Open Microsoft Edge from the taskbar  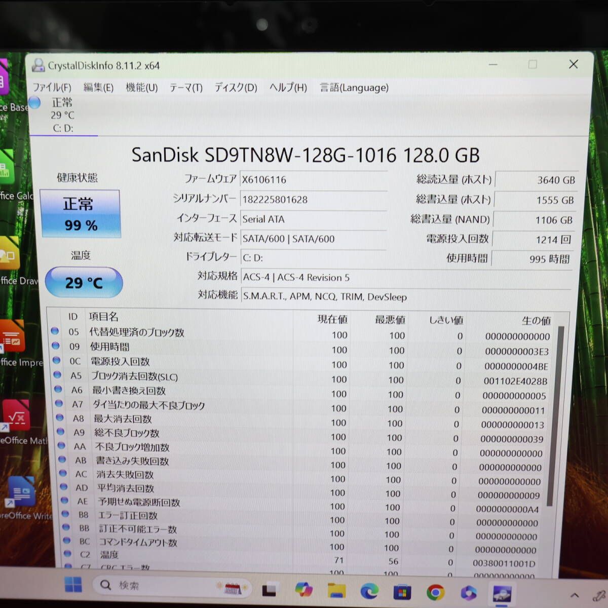(x=369, y=591)
